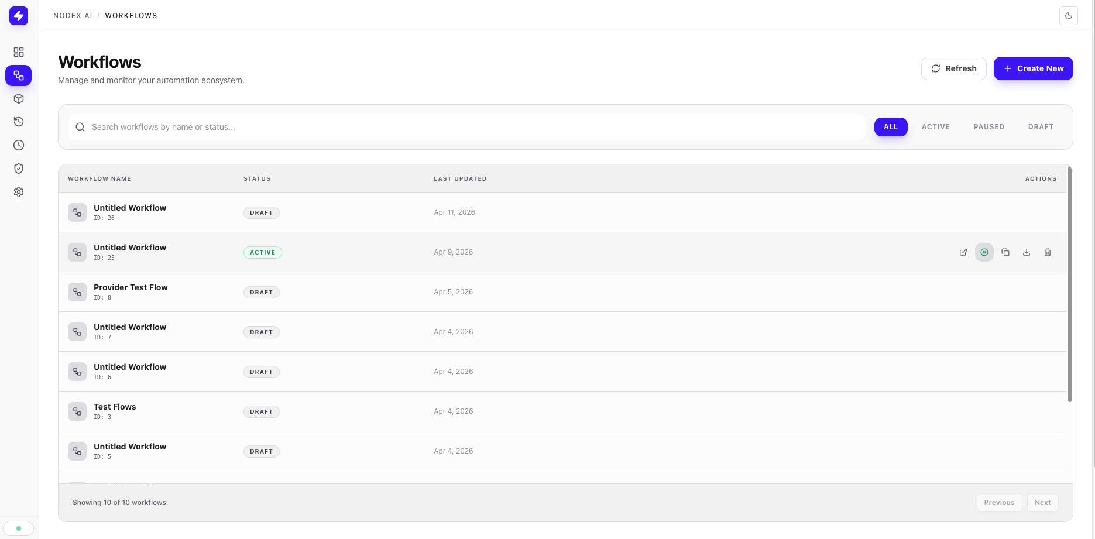Click the workflow icon for ID 25 row

[77, 252]
